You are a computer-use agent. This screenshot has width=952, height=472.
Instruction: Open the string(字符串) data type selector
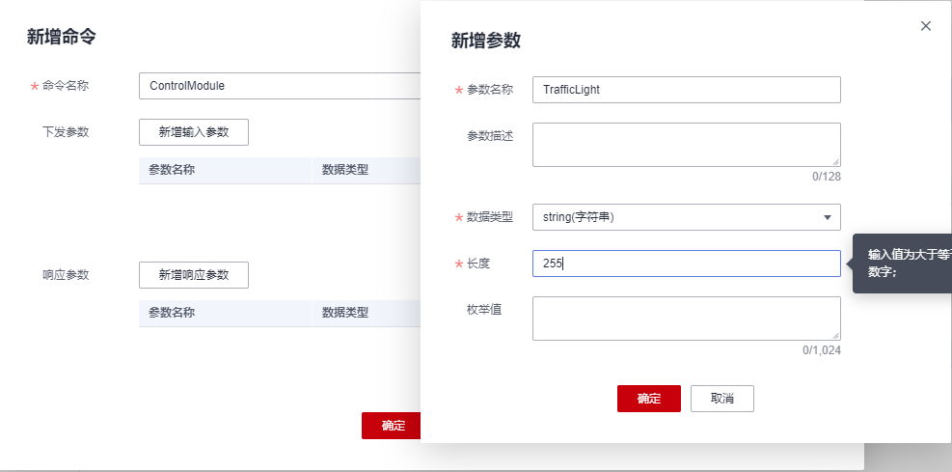pyautogui.click(x=675, y=217)
